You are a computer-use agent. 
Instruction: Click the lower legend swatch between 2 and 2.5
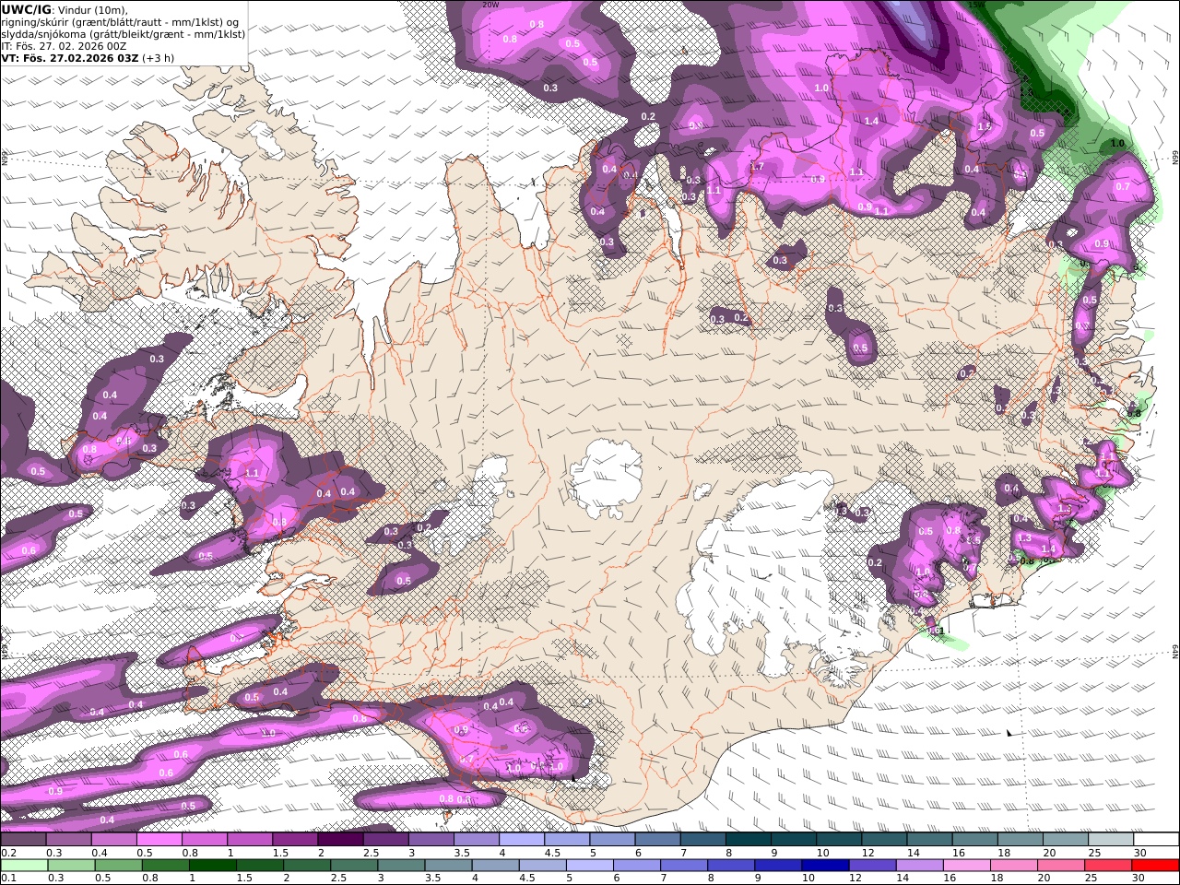[306, 866]
